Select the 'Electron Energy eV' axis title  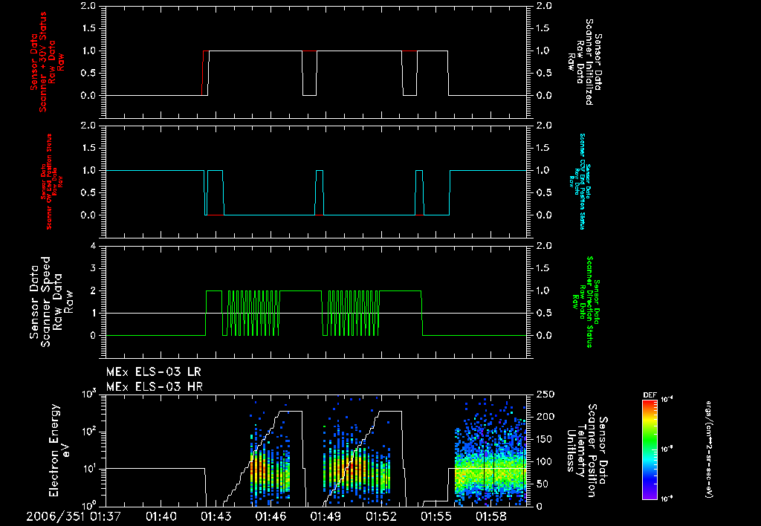(x=59, y=450)
